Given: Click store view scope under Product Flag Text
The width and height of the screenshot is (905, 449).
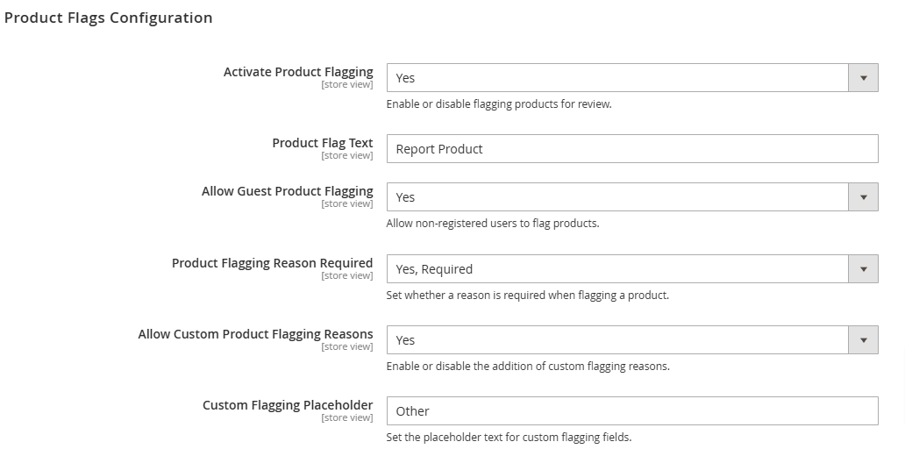Looking at the screenshot, I should click(347, 156).
